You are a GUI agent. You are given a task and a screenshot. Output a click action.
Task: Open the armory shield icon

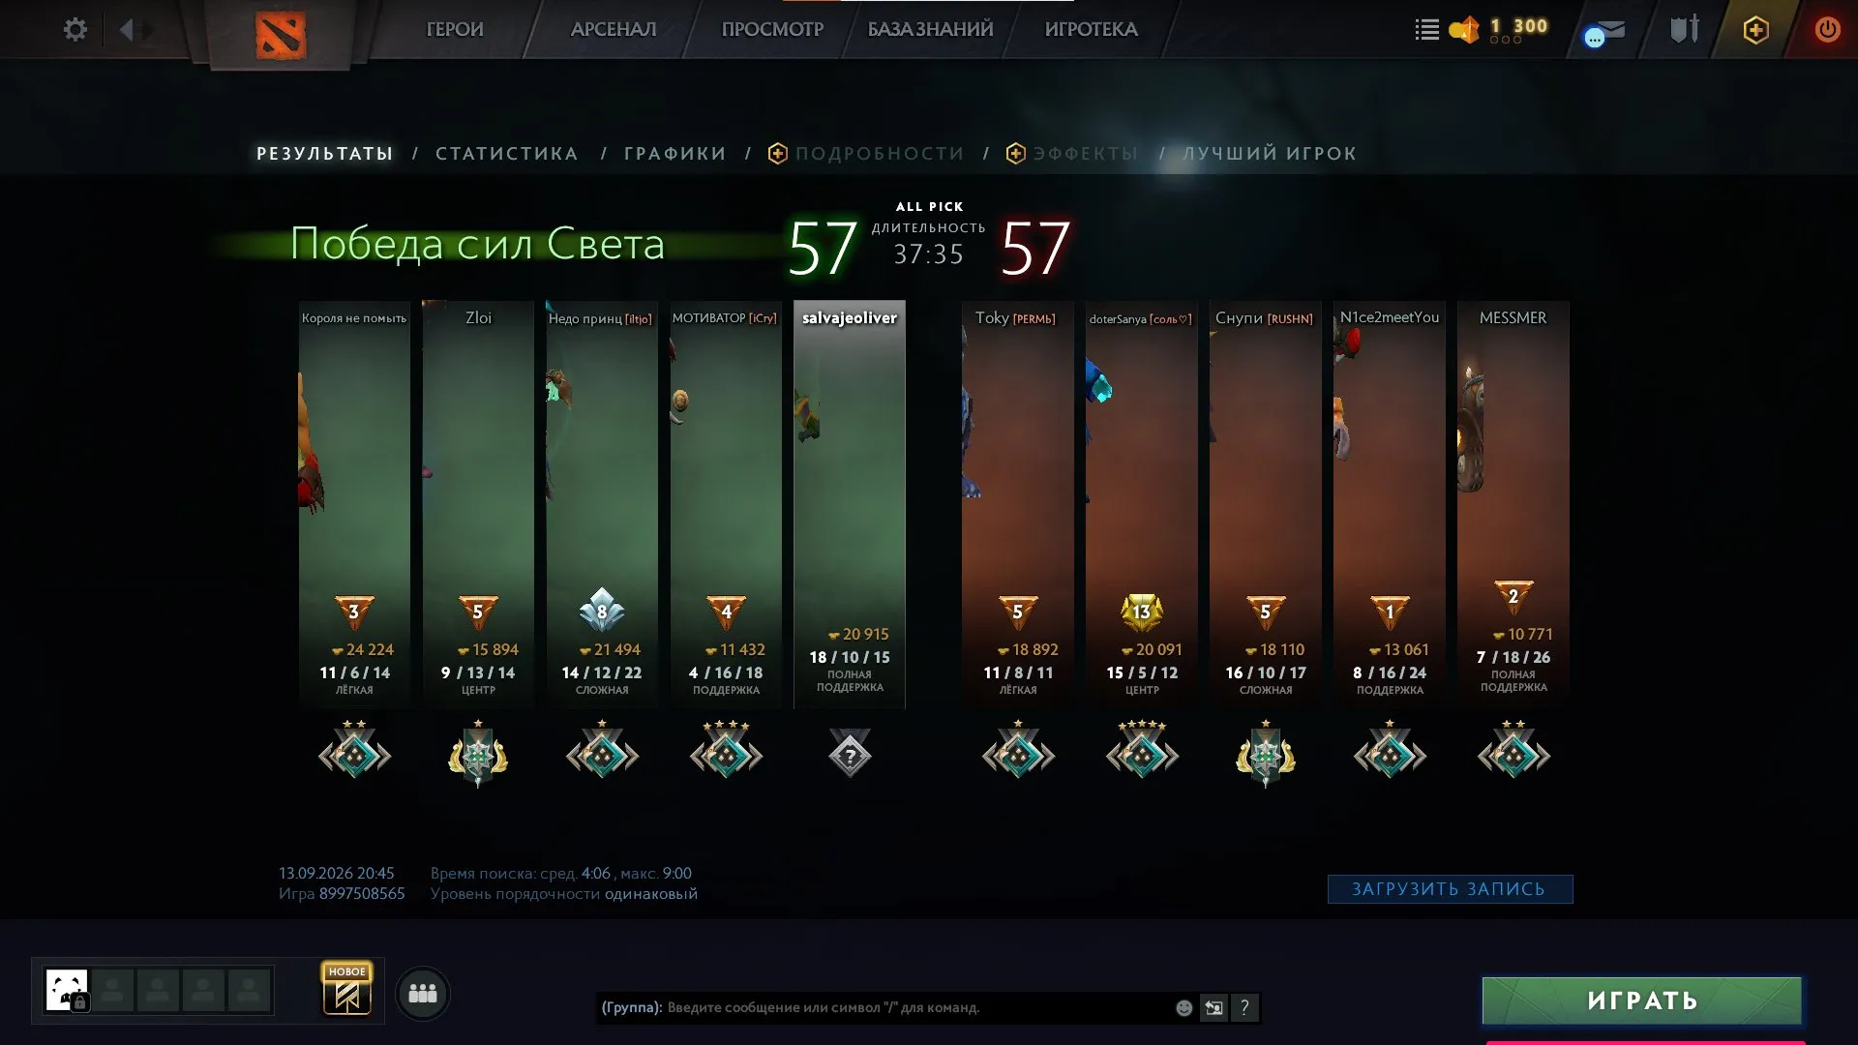(1684, 29)
